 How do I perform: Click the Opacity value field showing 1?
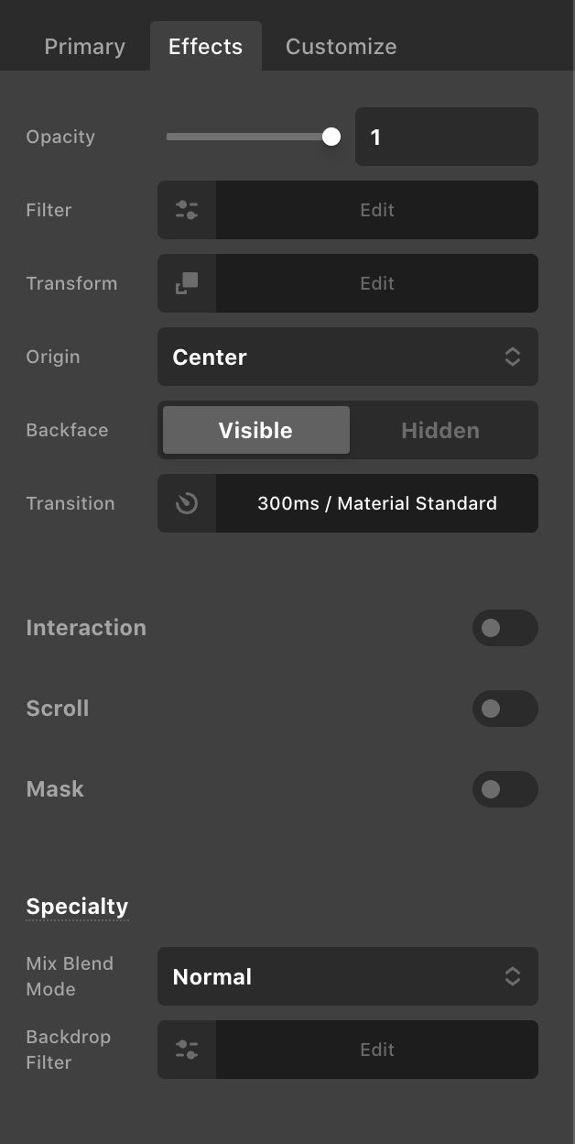(446, 136)
